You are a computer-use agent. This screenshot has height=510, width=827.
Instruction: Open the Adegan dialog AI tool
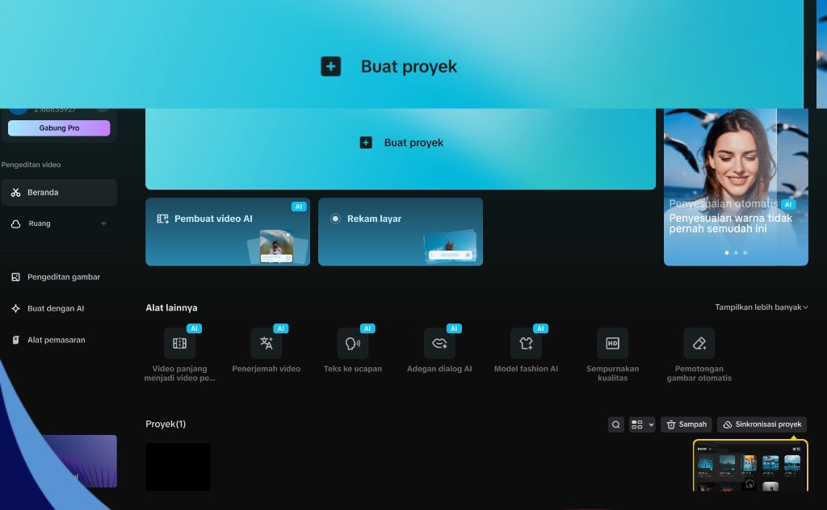[x=439, y=344]
